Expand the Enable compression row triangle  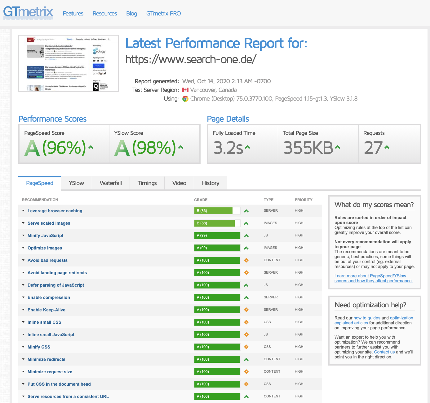coord(23,297)
